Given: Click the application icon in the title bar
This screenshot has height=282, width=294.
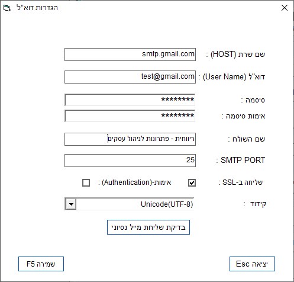Looking at the screenshot, I should (x=7, y=8).
